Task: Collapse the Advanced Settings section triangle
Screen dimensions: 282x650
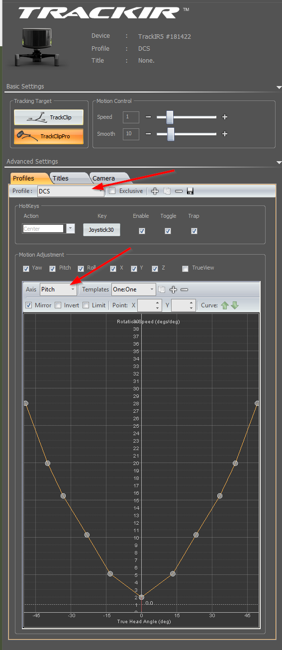Action: click(279, 162)
